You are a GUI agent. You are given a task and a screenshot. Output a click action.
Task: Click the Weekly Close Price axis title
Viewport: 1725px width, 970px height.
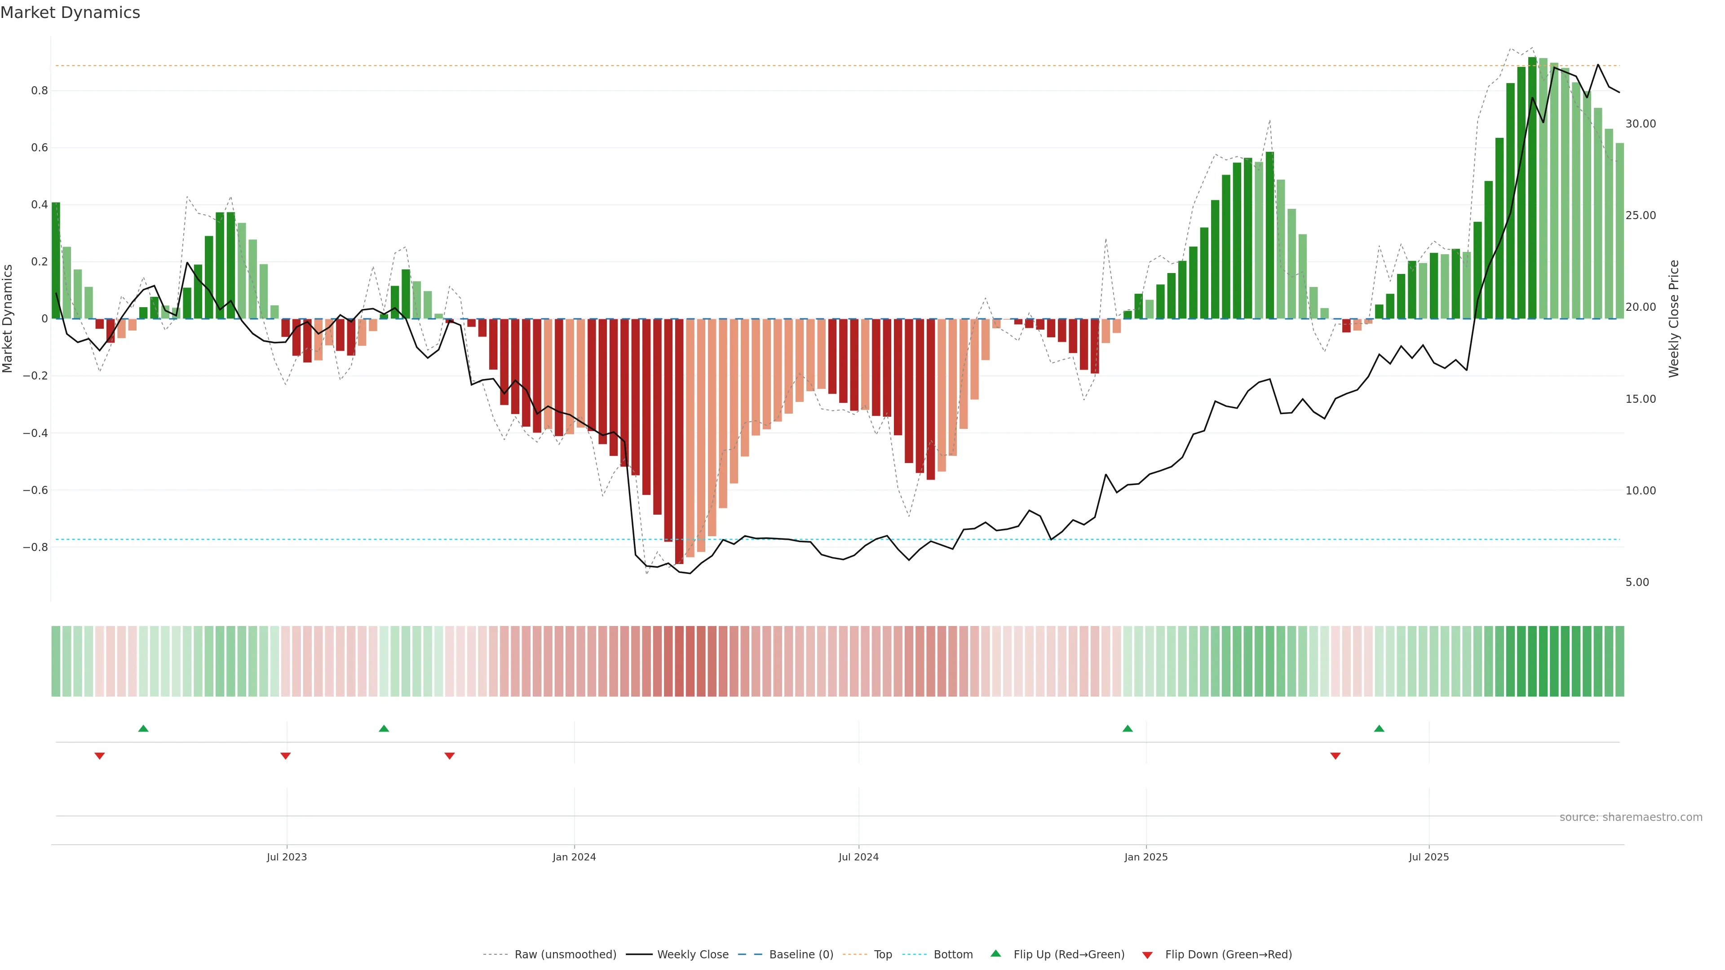(1673, 319)
